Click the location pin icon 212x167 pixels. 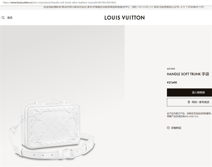189,102
